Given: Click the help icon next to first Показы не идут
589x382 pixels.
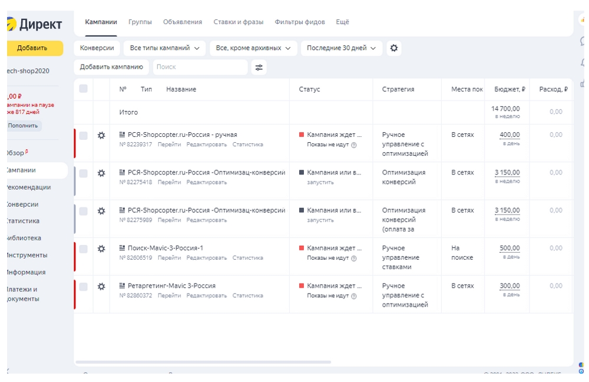Looking at the screenshot, I should pyautogui.click(x=354, y=145).
